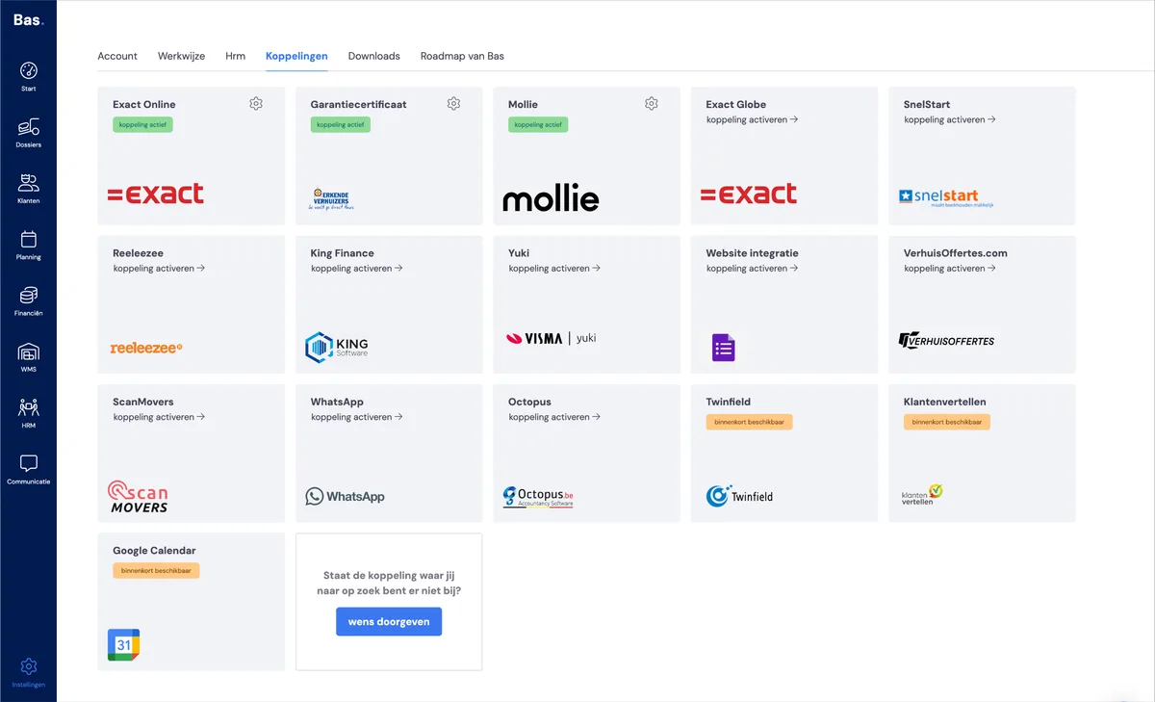Click the purple forms icon on Website integratie
1155x702 pixels.
pos(724,348)
